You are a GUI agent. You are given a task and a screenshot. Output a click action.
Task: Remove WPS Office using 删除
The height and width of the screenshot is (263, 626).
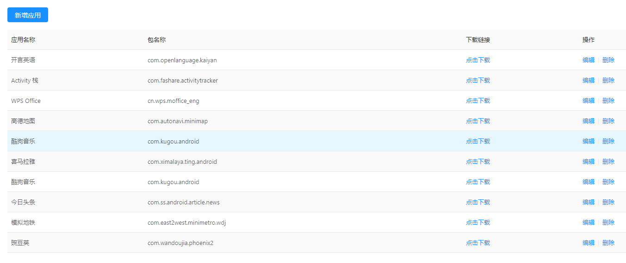coord(608,101)
